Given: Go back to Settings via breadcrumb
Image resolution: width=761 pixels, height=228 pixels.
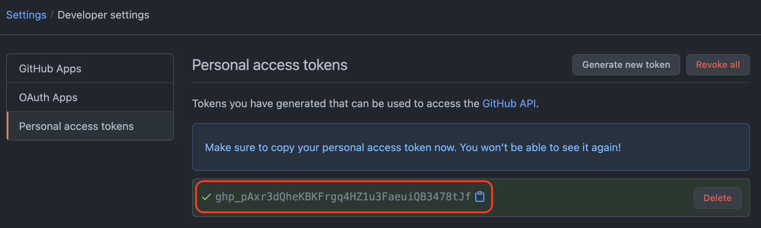Looking at the screenshot, I should 26,15.
